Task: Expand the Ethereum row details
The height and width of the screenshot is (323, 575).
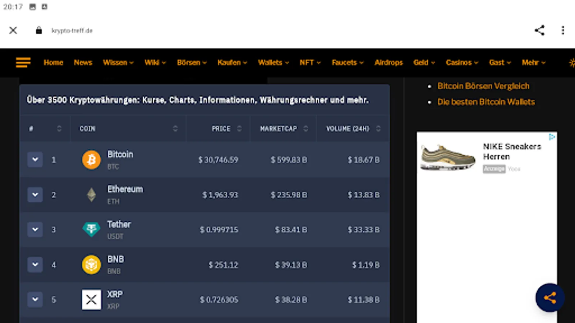Action: (x=35, y=195)
